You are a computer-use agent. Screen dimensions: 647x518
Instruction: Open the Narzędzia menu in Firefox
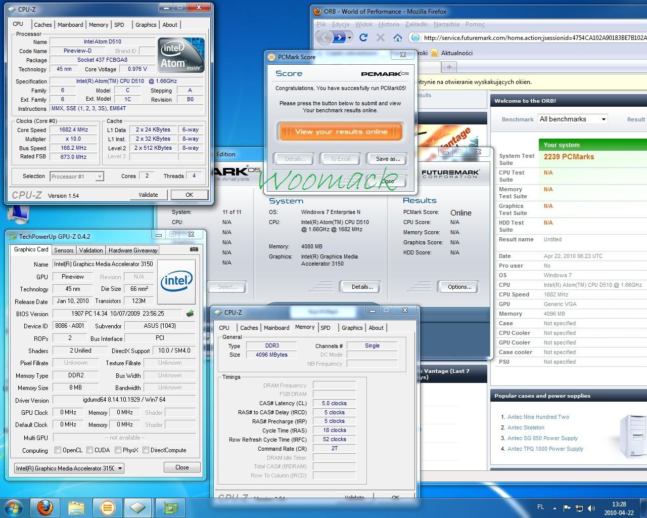click(x=446, y=24)
